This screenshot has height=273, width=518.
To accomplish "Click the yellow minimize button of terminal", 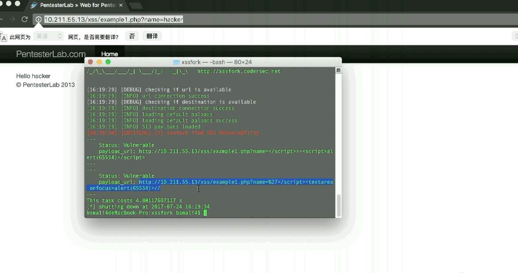I will coord(99,62).
